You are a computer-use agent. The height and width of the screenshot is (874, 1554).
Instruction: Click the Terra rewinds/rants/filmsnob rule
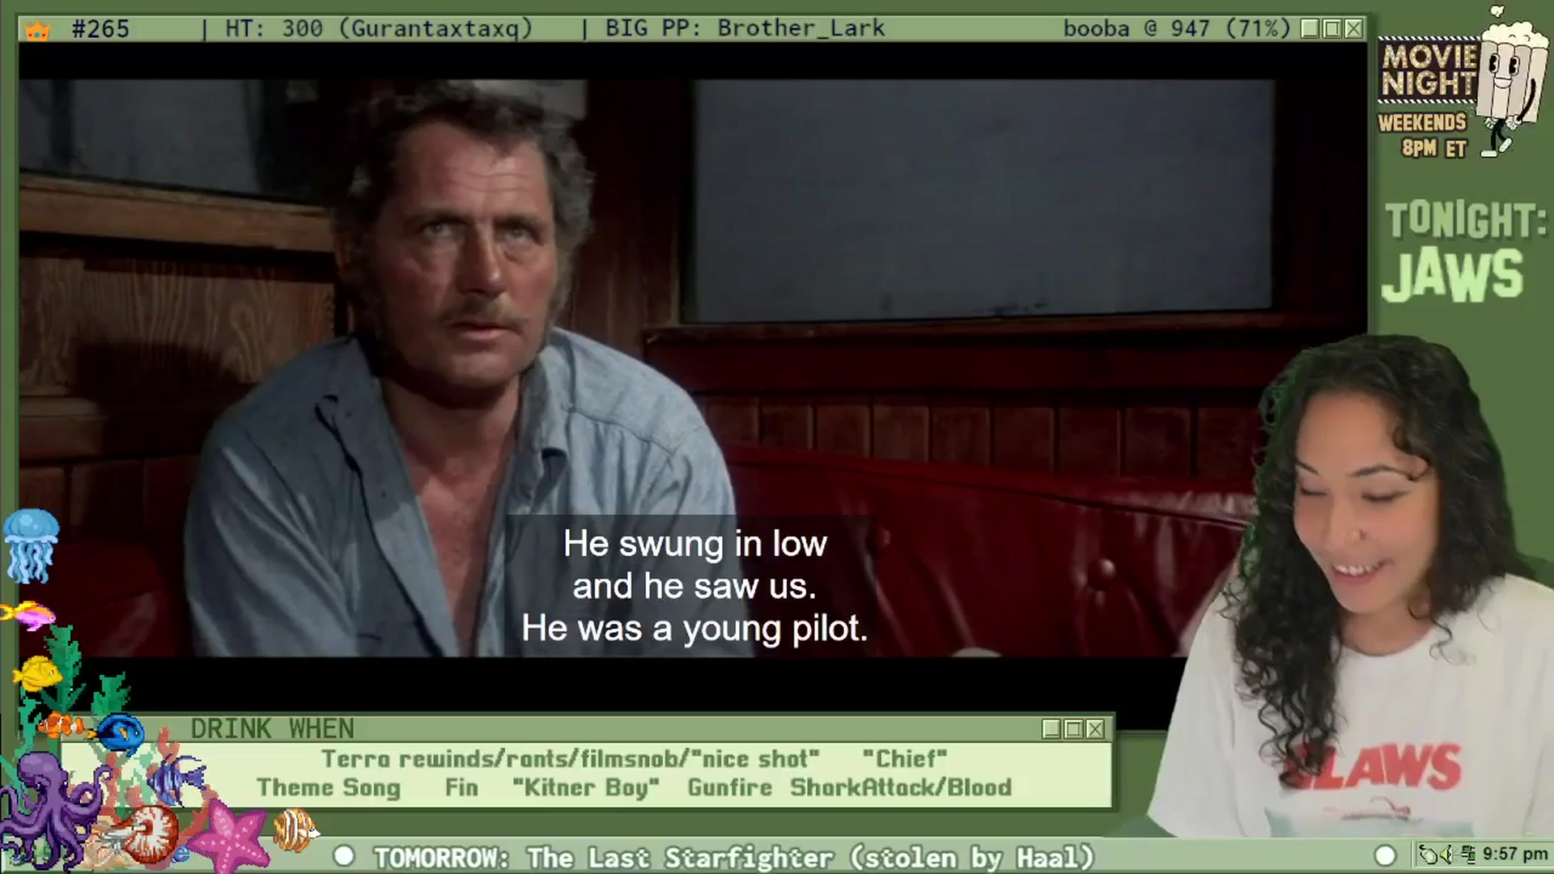tap(571, 759)
